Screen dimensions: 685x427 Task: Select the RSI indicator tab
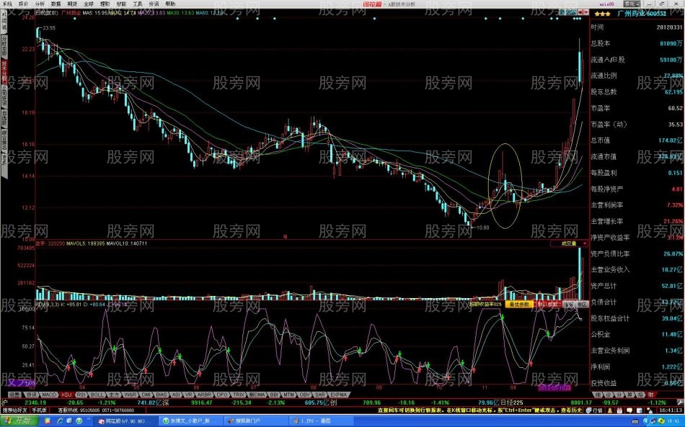[x=80, y=395]
